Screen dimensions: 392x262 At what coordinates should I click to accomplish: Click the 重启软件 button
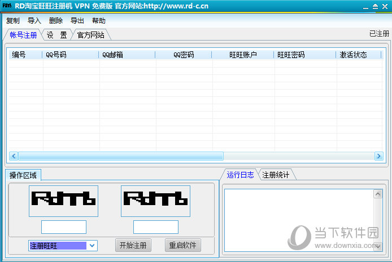coord(183,245)
